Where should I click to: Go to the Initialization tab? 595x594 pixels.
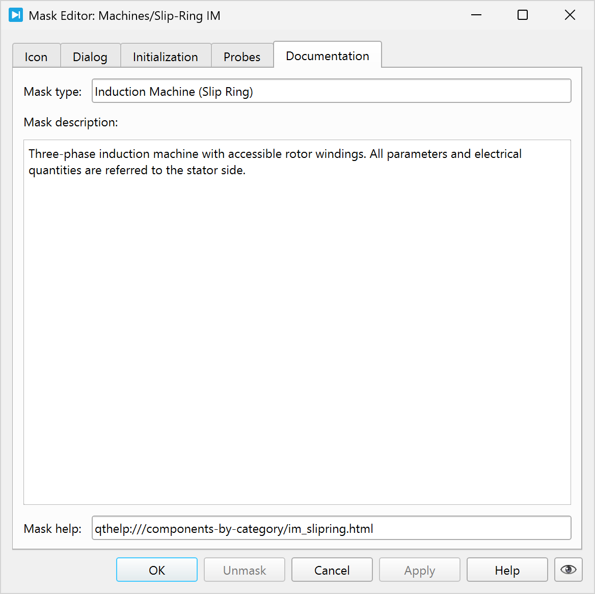tap(166, 57)
